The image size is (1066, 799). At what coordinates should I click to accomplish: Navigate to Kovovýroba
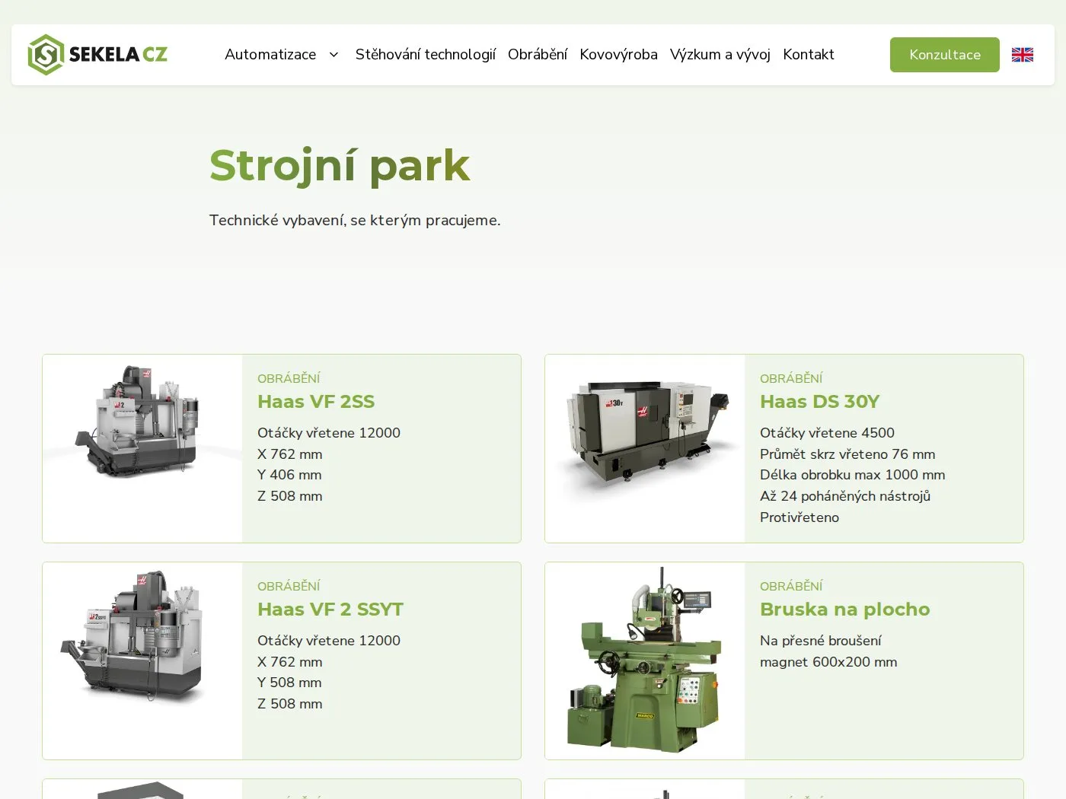coord(618,55)
